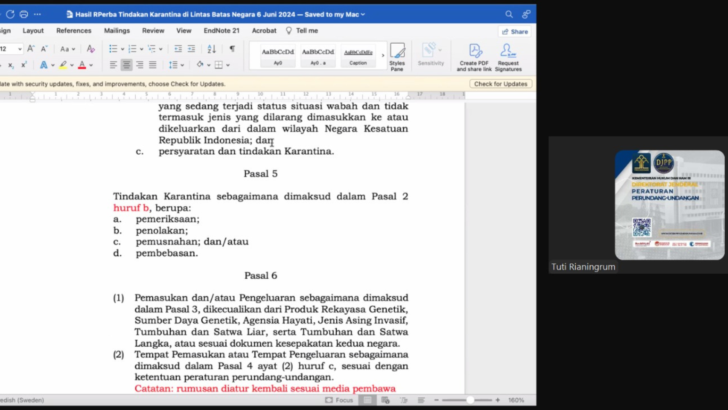Clear all formatting icon
The width and height of the screenshot is (728, 410).
click(x=90, y=49)
